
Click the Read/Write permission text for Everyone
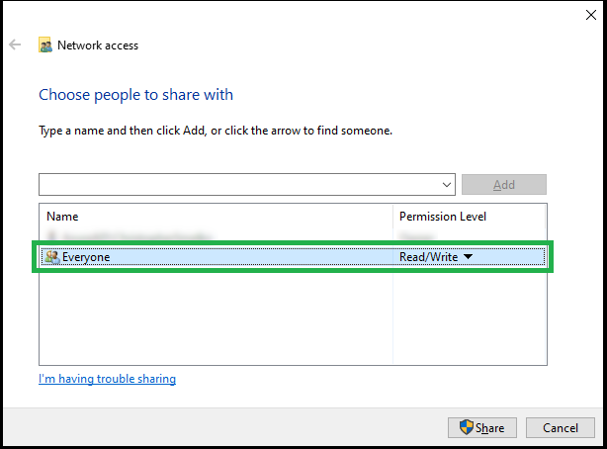(x=428, y=257)
